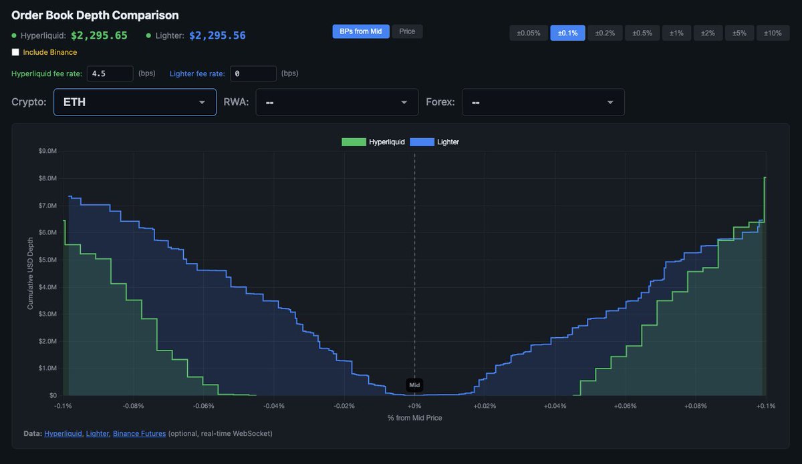The image size is (802, 464).
Task: Select the ±0.2% range
Action: tap(606, 33)
